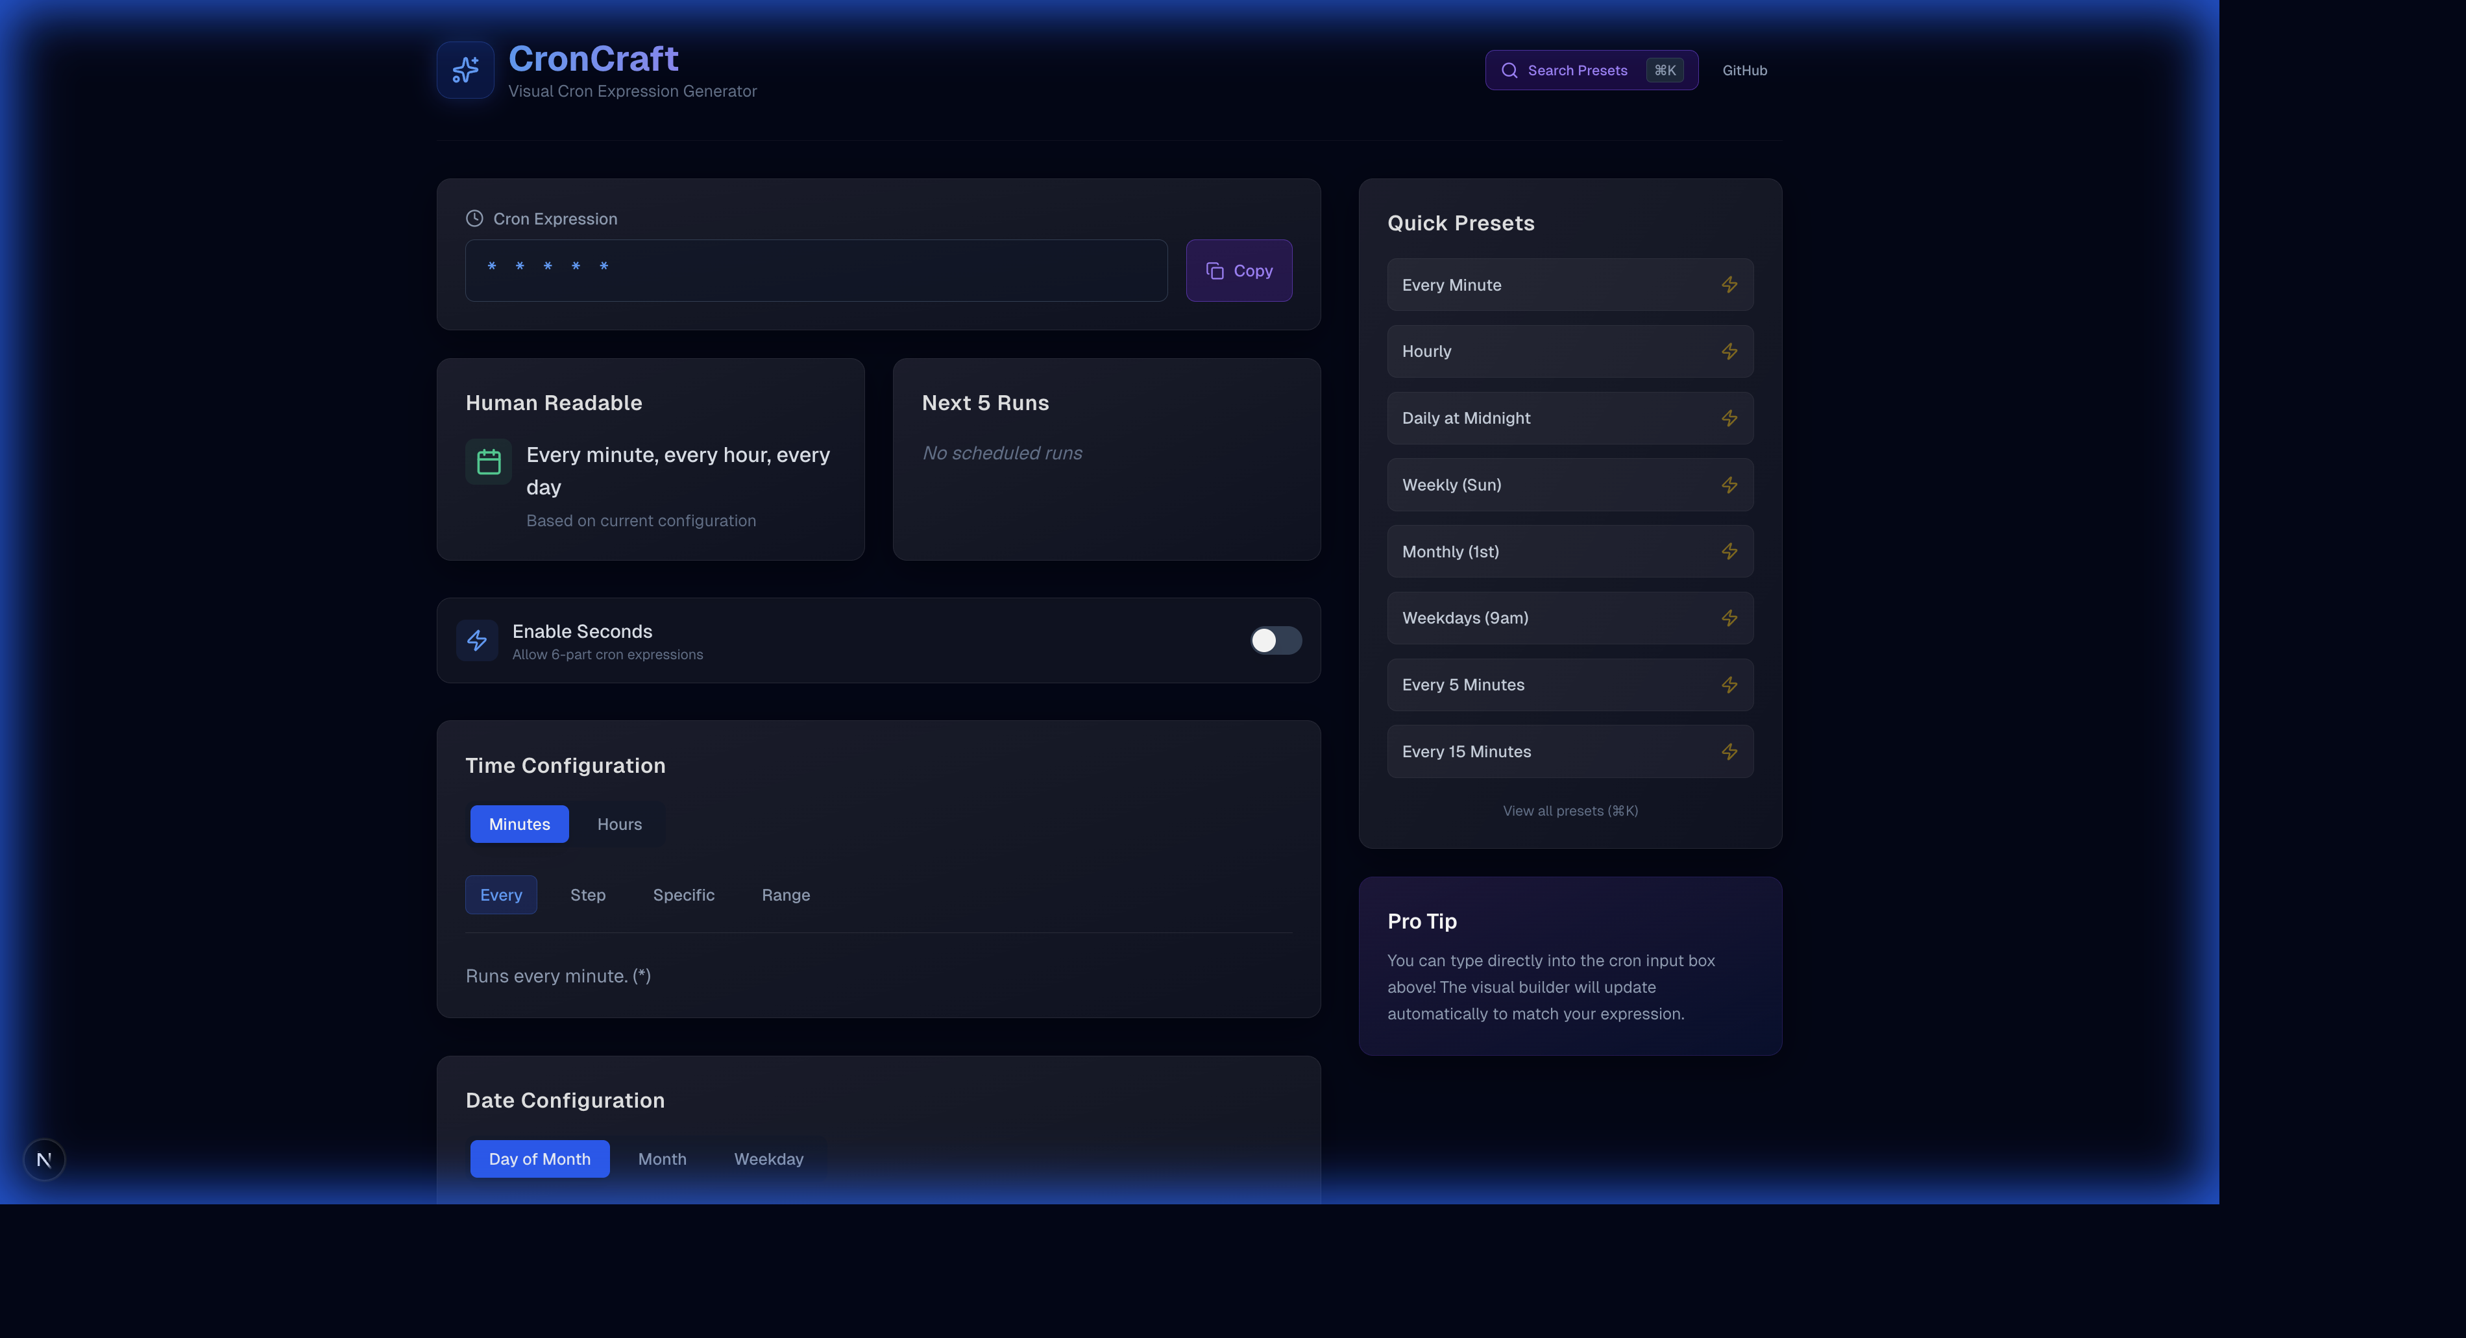Click "Allow 6-part cron expressions" text
This screenshot has height=1338, width=2466.
(x=608, y=655)
